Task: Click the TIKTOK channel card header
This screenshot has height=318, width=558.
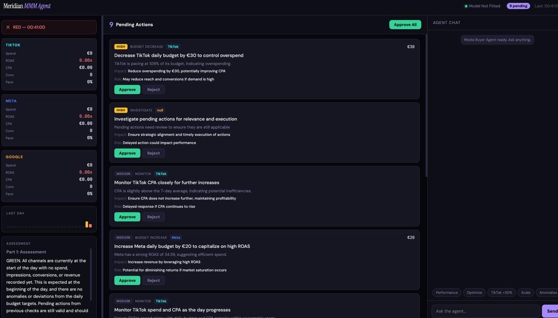Action: pyautogui.click(x=13, y=45)
